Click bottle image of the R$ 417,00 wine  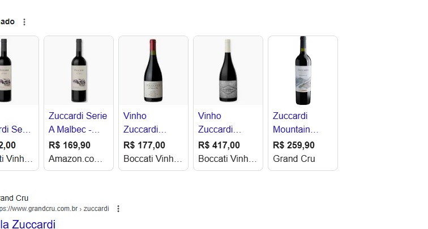click(228, 71)
